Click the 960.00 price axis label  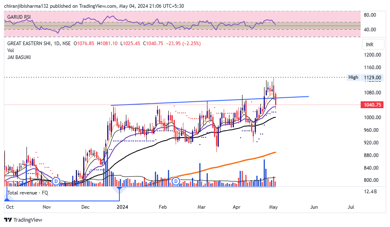point(371,130)
